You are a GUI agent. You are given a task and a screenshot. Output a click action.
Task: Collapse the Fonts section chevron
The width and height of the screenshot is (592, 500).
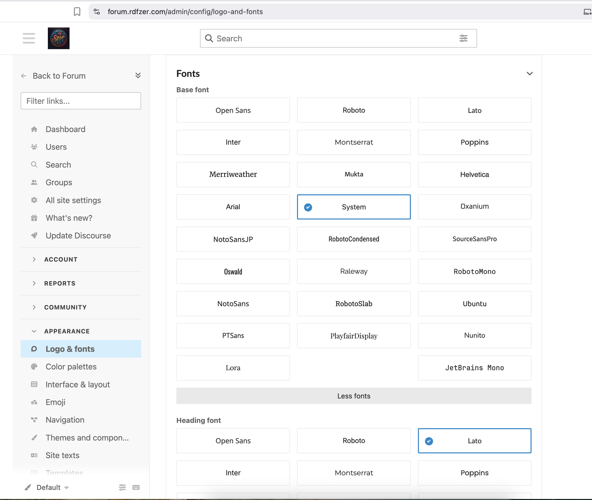coord(530,74)
